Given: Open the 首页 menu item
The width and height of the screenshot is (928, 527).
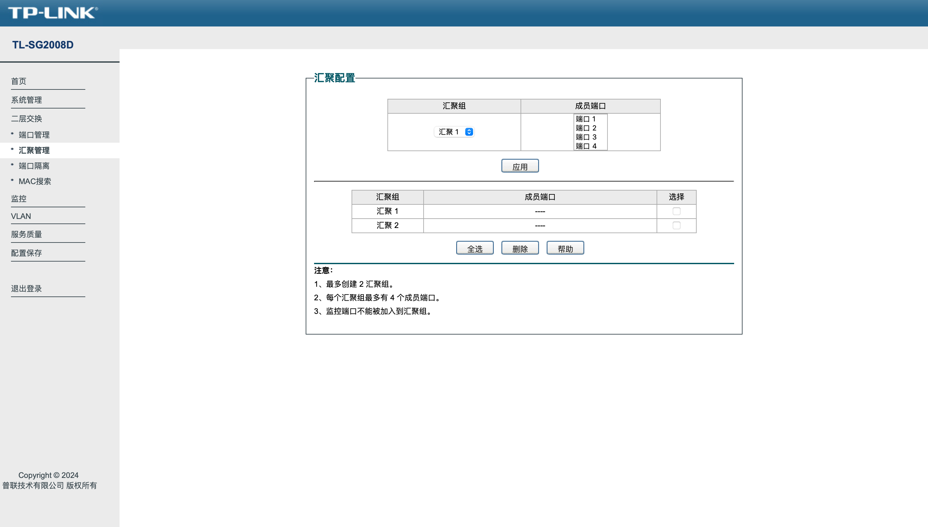Looking at the screenshot, I should point(18,81).
